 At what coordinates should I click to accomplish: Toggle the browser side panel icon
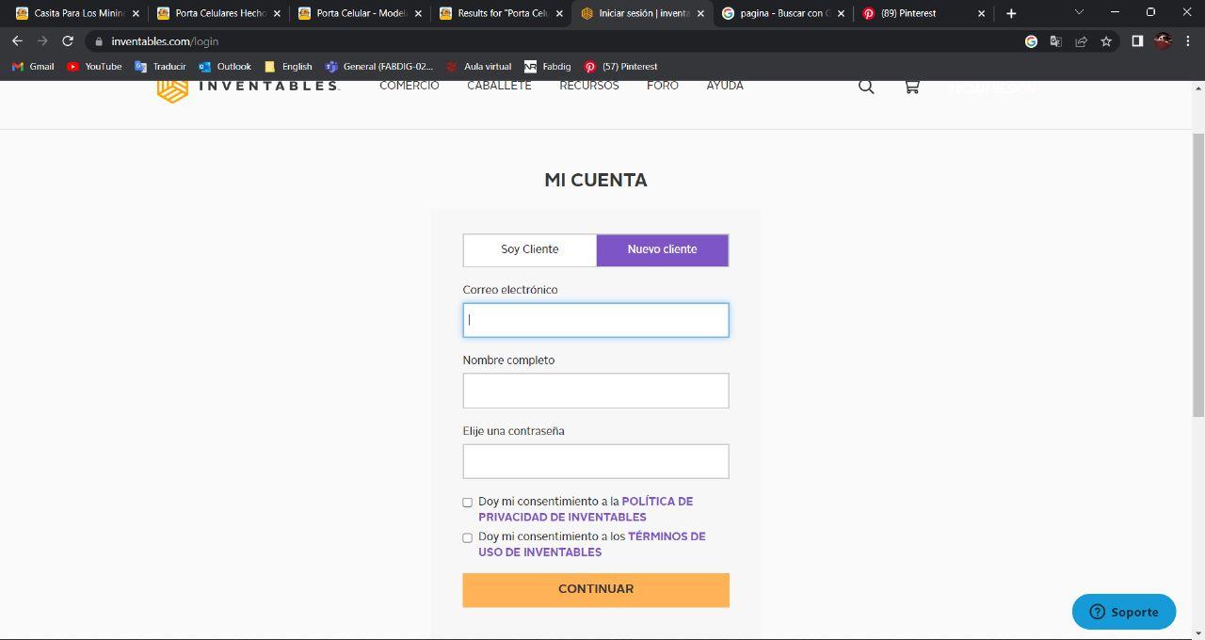pos(1137,41)
